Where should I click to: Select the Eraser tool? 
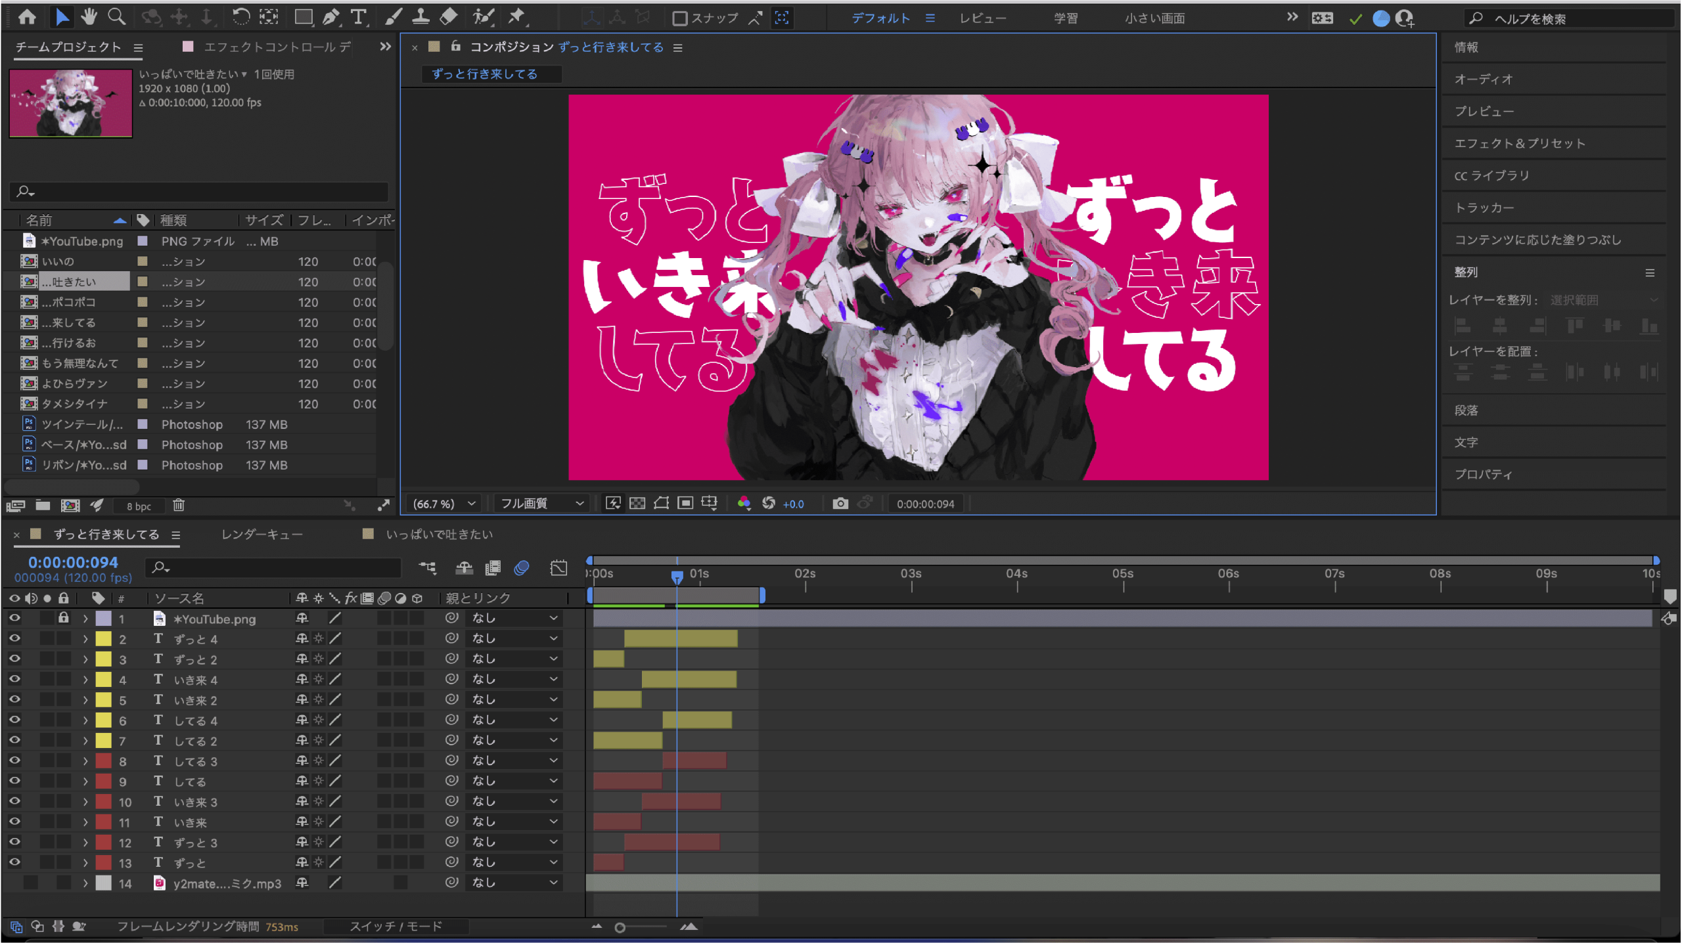click(x=449, y=17)
